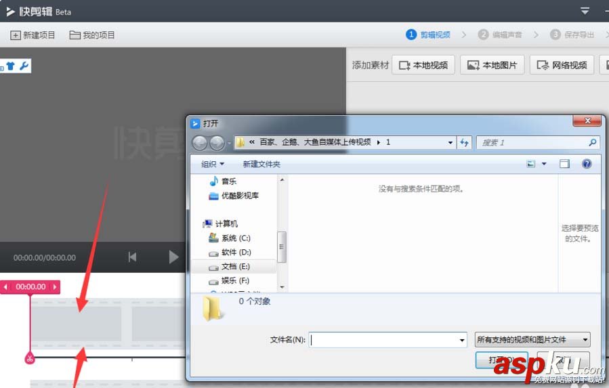Click the play button in preview
Viewport: 609px width, 388px height.
tap(173, 257)
